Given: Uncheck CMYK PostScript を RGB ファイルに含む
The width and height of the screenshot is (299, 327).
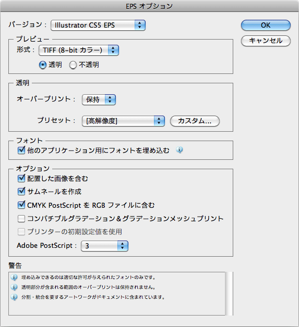Looking at the screenshot, I should [21, 205].
